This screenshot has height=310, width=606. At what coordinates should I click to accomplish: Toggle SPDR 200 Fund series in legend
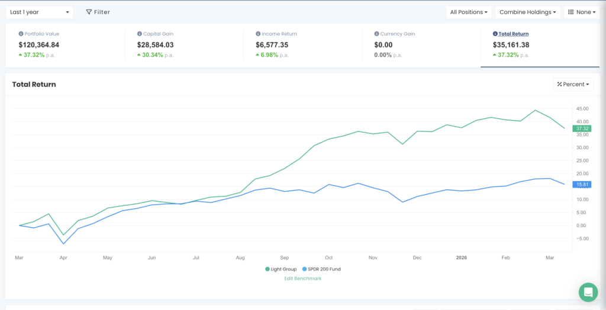(x=321, y=269)
